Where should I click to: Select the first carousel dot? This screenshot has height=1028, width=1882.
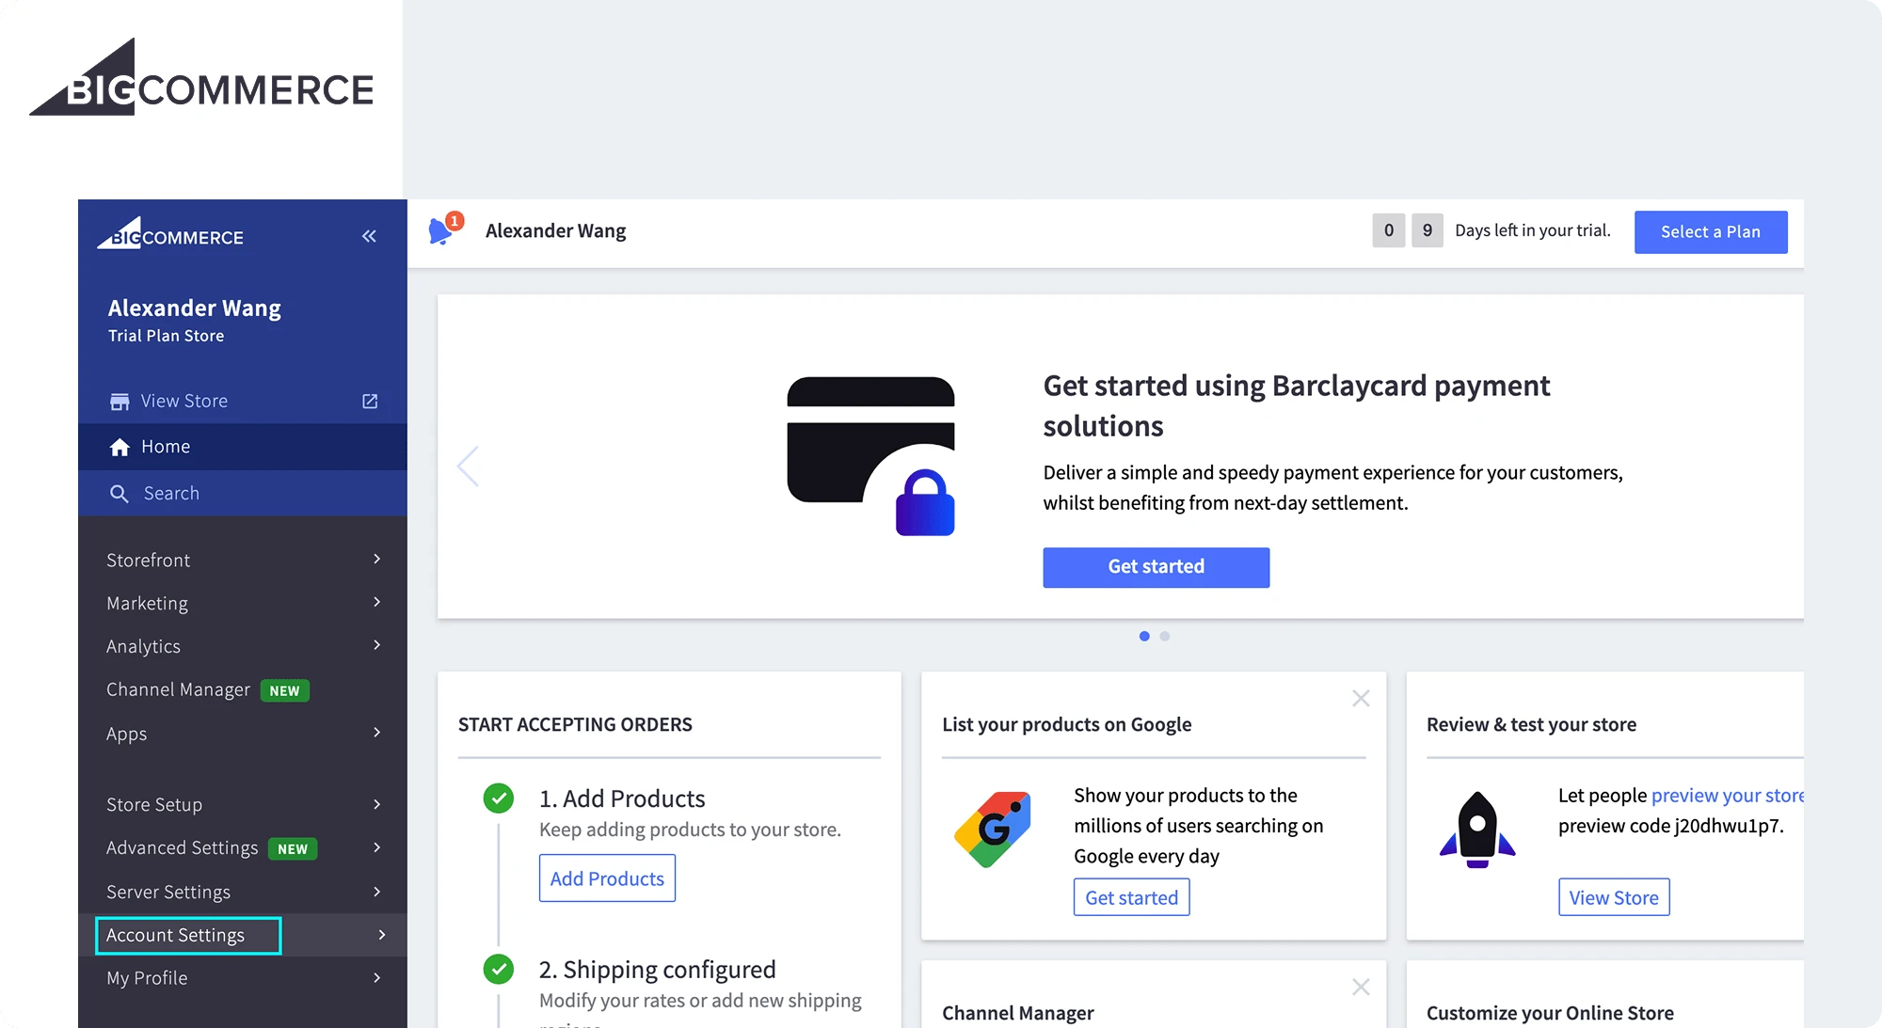1144,637
